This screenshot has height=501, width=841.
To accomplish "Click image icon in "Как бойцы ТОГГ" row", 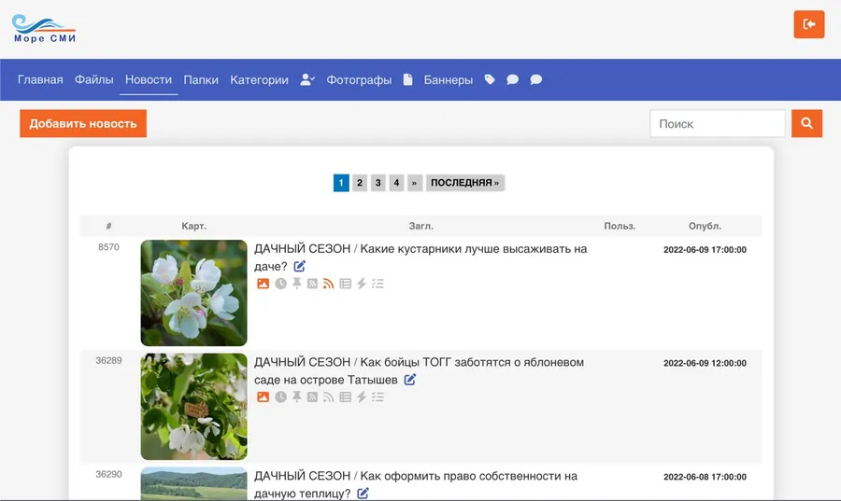I will (x=263, y=397).
